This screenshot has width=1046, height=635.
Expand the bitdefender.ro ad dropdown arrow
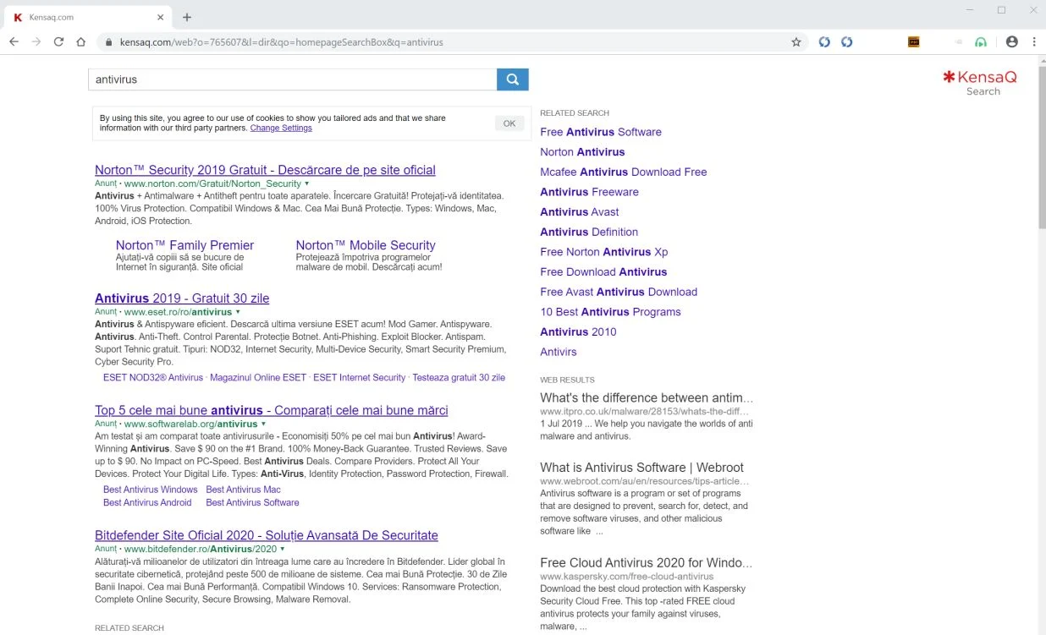283,549
